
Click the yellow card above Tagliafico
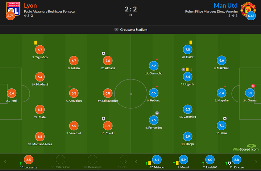36,43
